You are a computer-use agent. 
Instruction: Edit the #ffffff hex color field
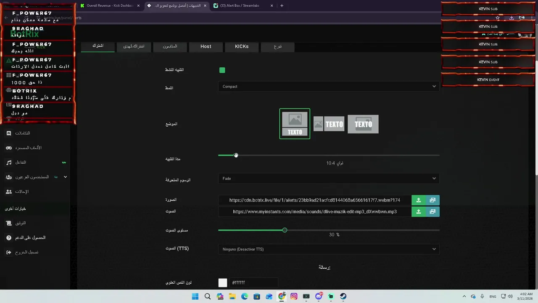pos(253,283)
